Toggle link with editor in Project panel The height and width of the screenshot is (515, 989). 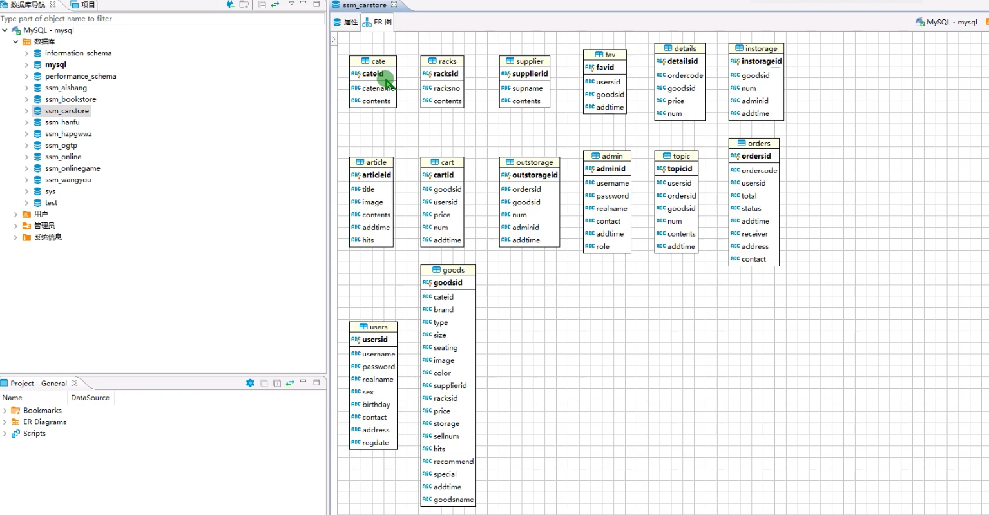(290, 383)
